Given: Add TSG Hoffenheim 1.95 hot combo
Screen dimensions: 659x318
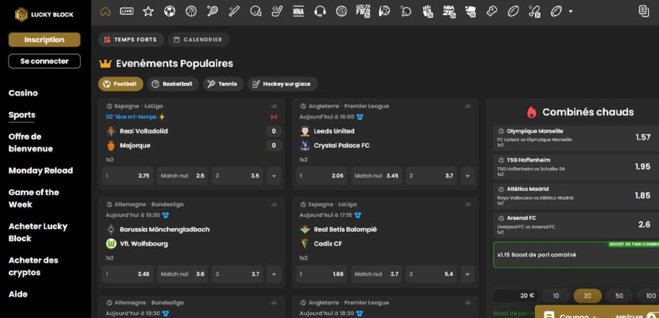Looking at the screenshot, I should click(576, 167).
